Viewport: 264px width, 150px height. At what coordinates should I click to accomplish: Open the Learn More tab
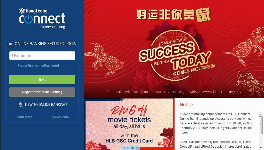pyautogui.click(x=24, y=117)
